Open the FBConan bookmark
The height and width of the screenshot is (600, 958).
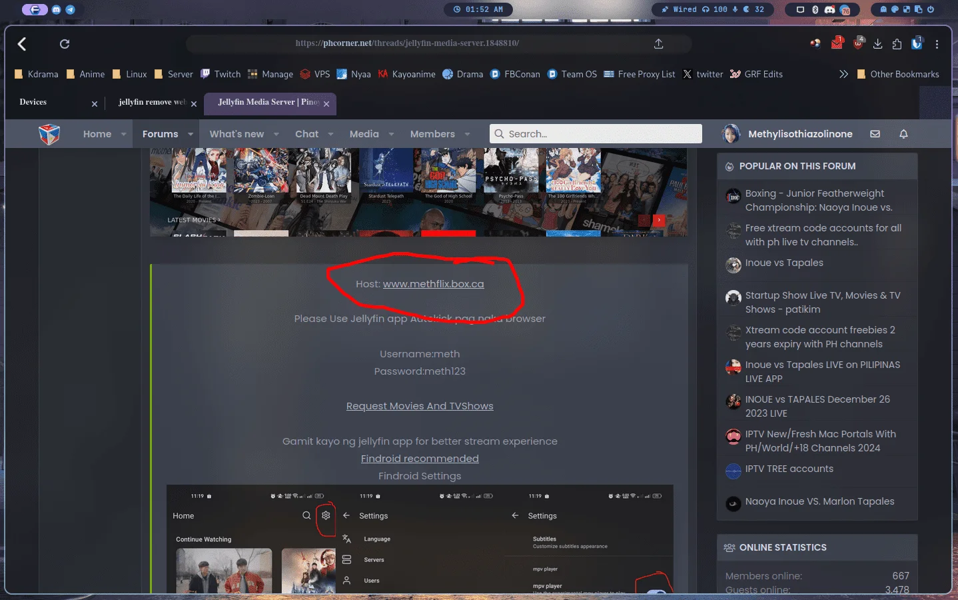515,74
